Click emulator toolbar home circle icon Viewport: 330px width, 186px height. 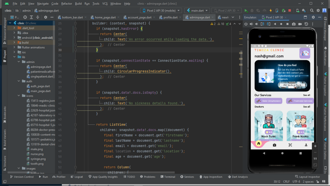coord(281,24)
